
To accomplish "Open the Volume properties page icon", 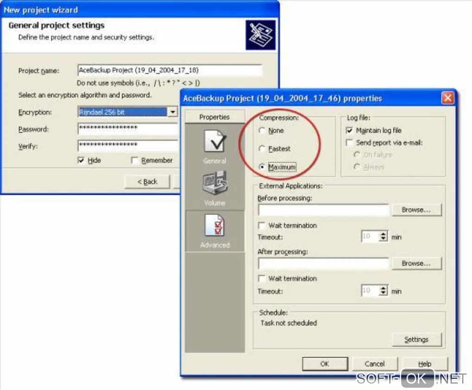I will coord(215,183).
